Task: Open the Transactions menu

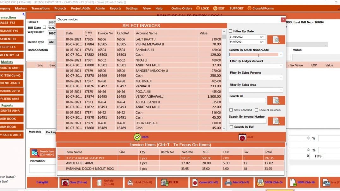Action: click(40, 8)
